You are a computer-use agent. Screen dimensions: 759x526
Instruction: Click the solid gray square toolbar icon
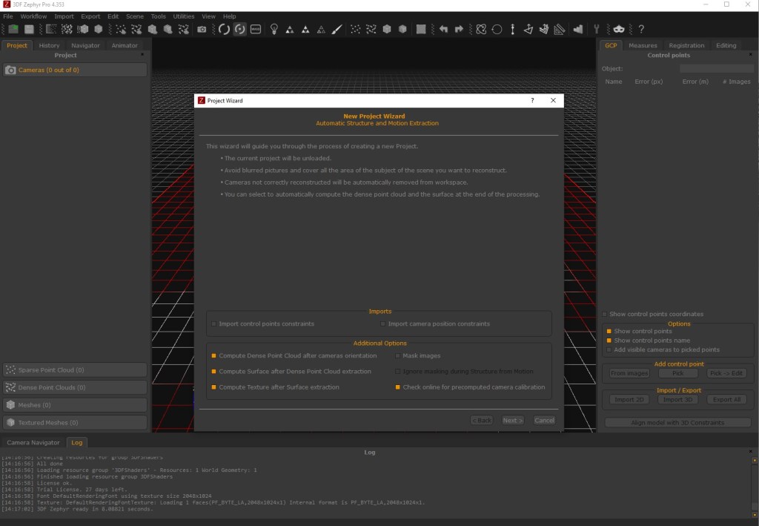coord(421,29)
